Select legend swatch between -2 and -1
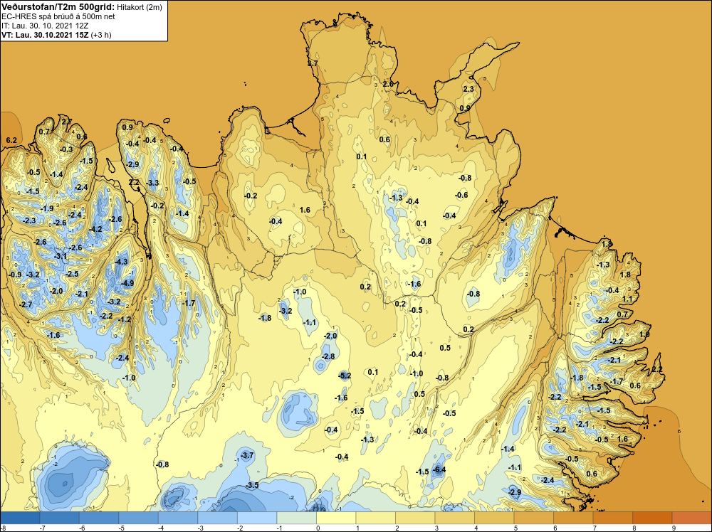Screen dimensions: 712x532 (x=257, y=518)
